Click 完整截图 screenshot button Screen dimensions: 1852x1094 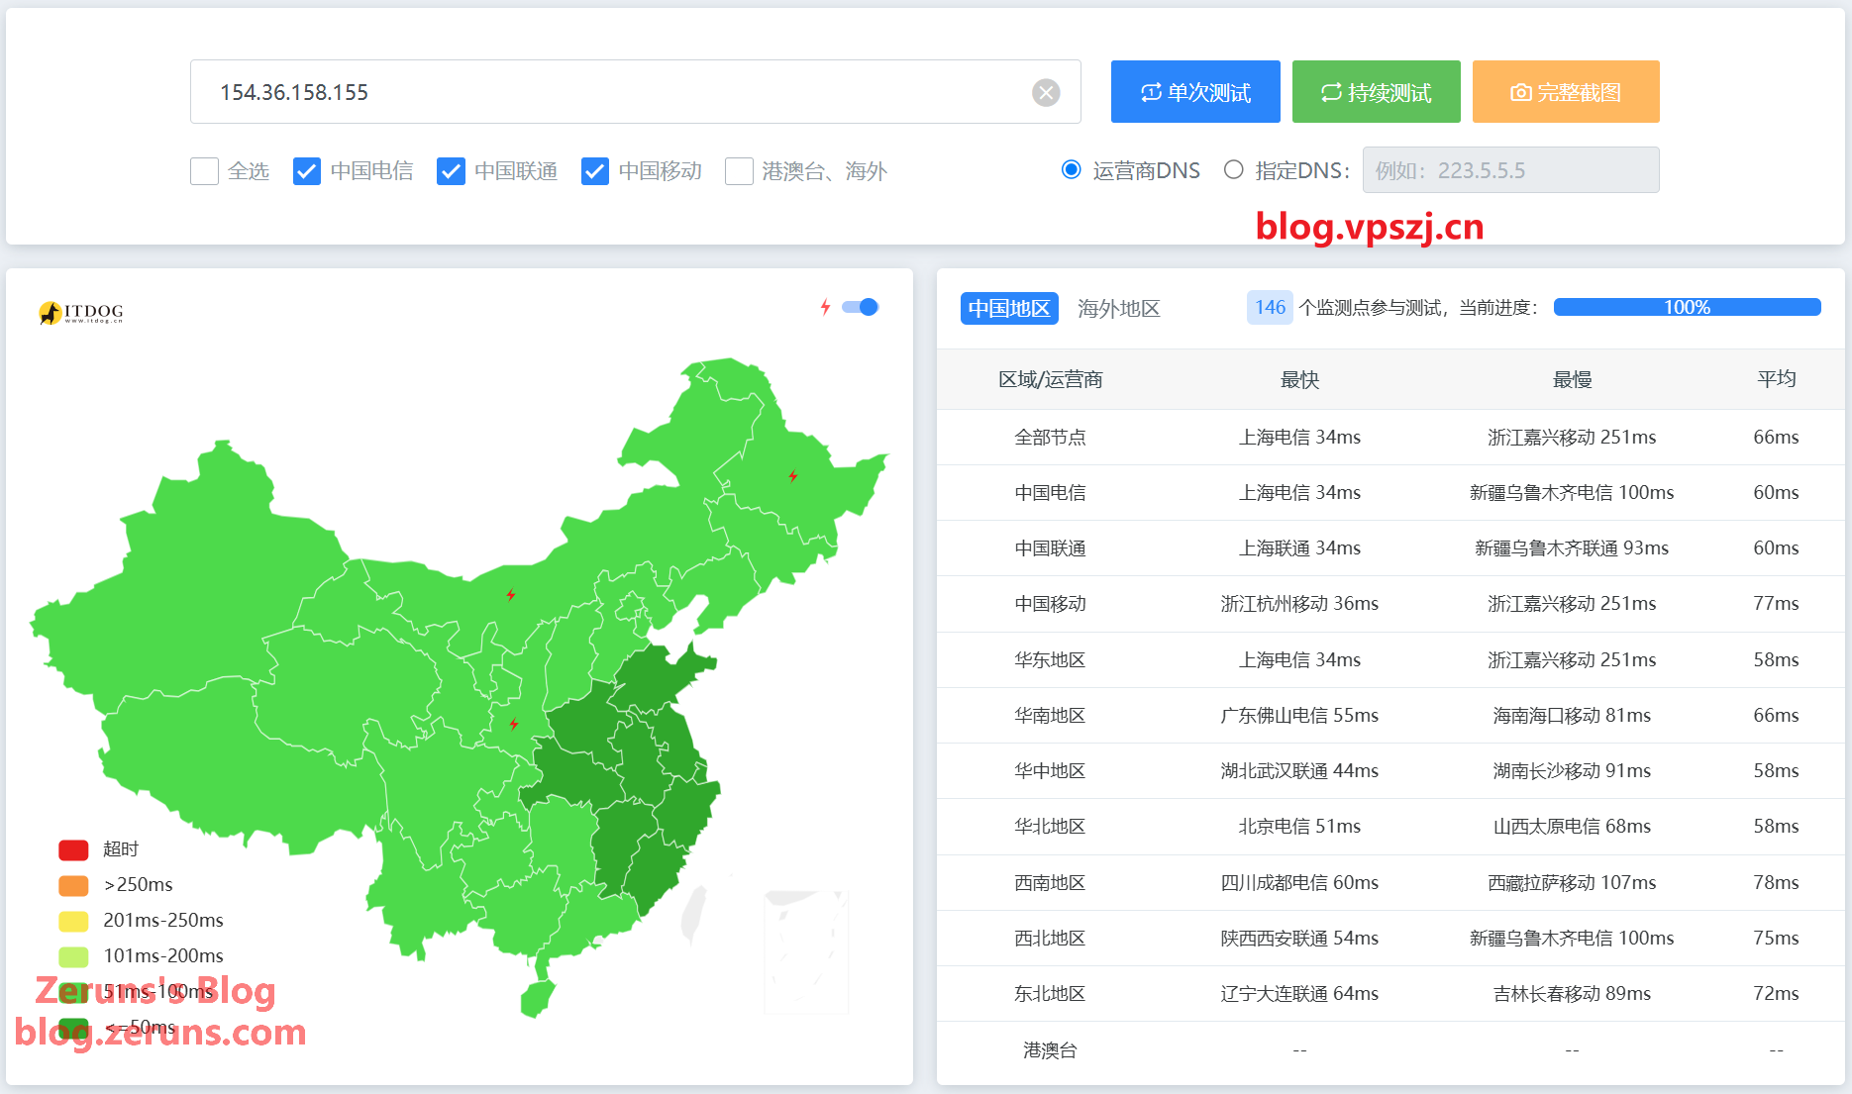[1565, 92]
